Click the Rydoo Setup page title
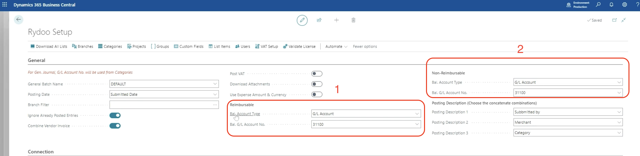 click(x=50, y=32)
